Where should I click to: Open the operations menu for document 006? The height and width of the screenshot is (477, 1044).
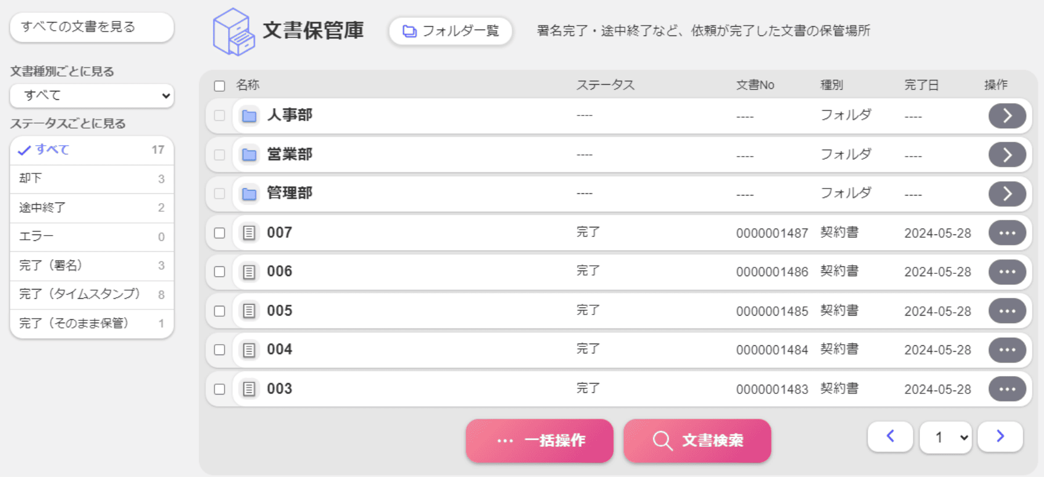point(1007,271)
